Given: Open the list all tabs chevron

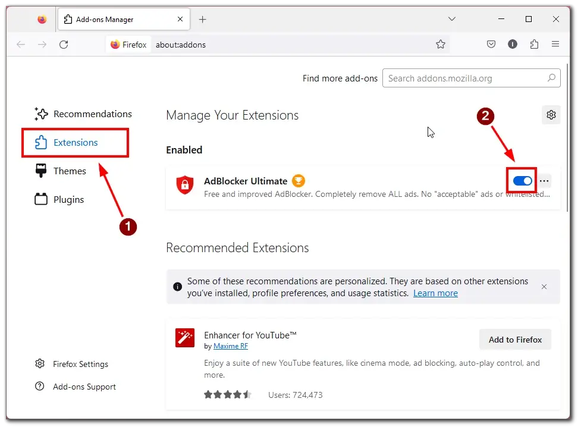Looking at the screenshot, I should [452, 19].
